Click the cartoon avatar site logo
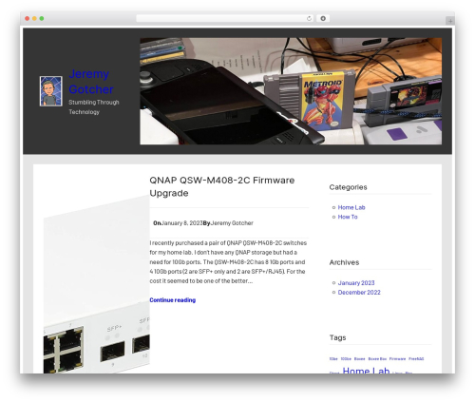475x402 pixels. click(x=50, y=91)
